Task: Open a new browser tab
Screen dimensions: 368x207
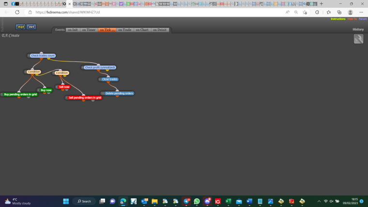Action: [x=322, y=4]
